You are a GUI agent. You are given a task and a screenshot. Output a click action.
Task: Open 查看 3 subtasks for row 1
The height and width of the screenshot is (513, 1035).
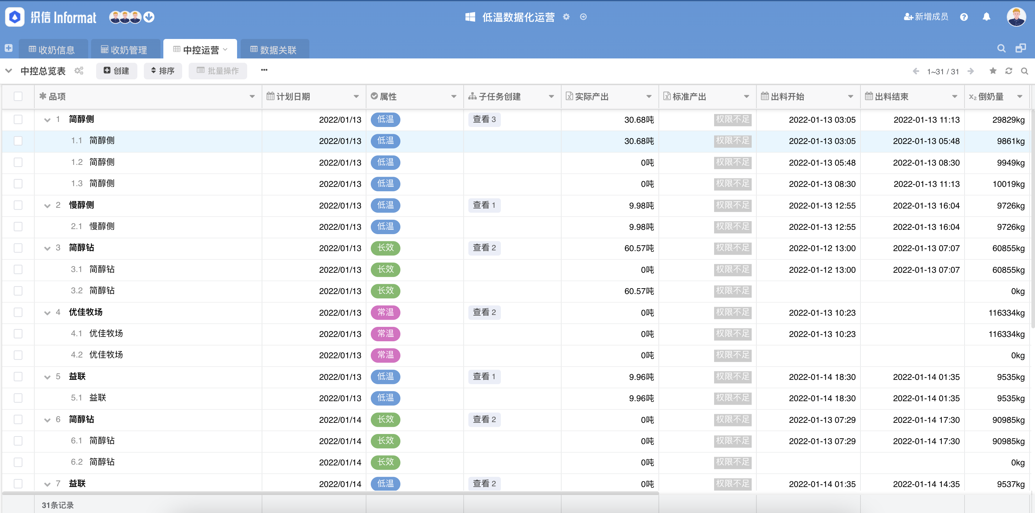coord(484,119)
